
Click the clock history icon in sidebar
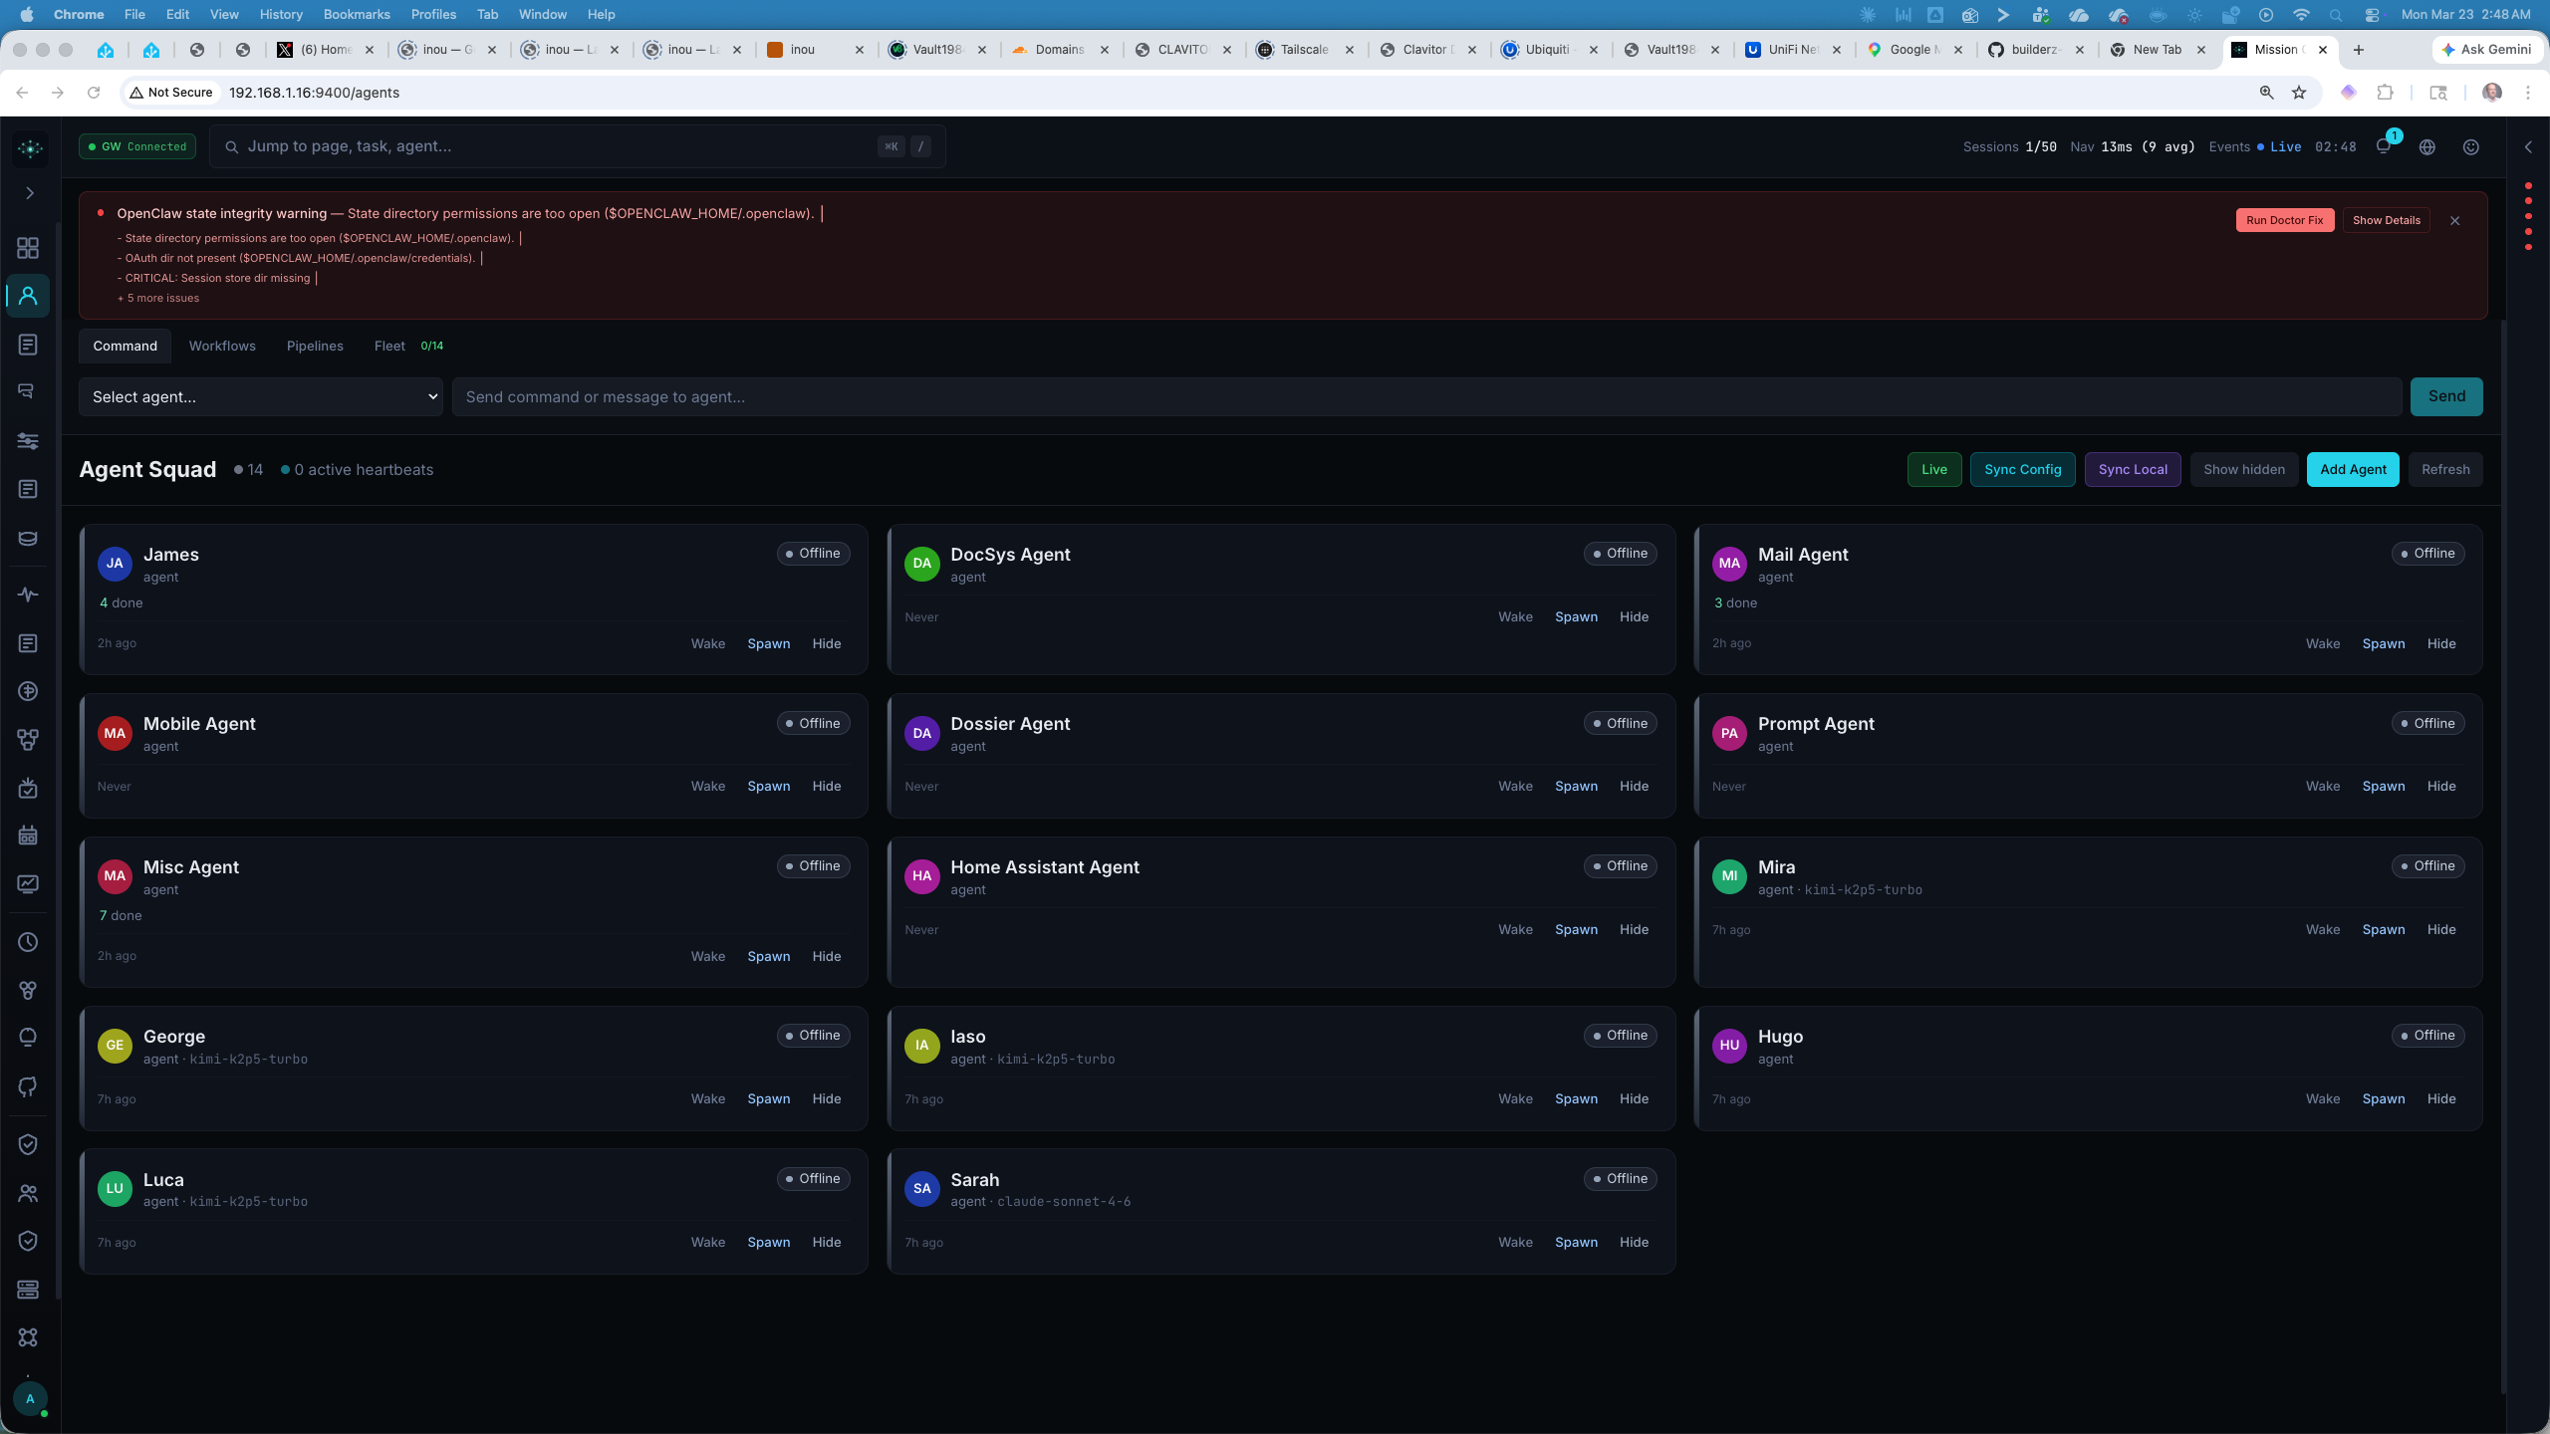pos(28,942)
